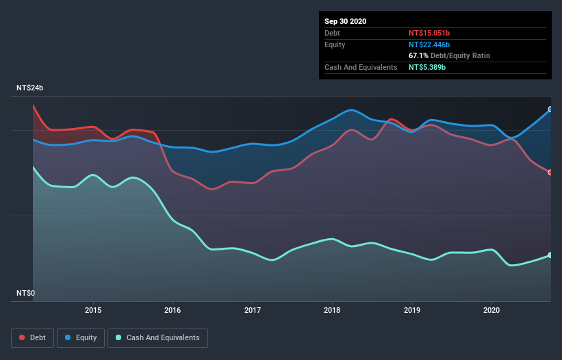The image size is (562, 360).
Task: Click the 2019 x-axis label
Action: pos(412,310)
